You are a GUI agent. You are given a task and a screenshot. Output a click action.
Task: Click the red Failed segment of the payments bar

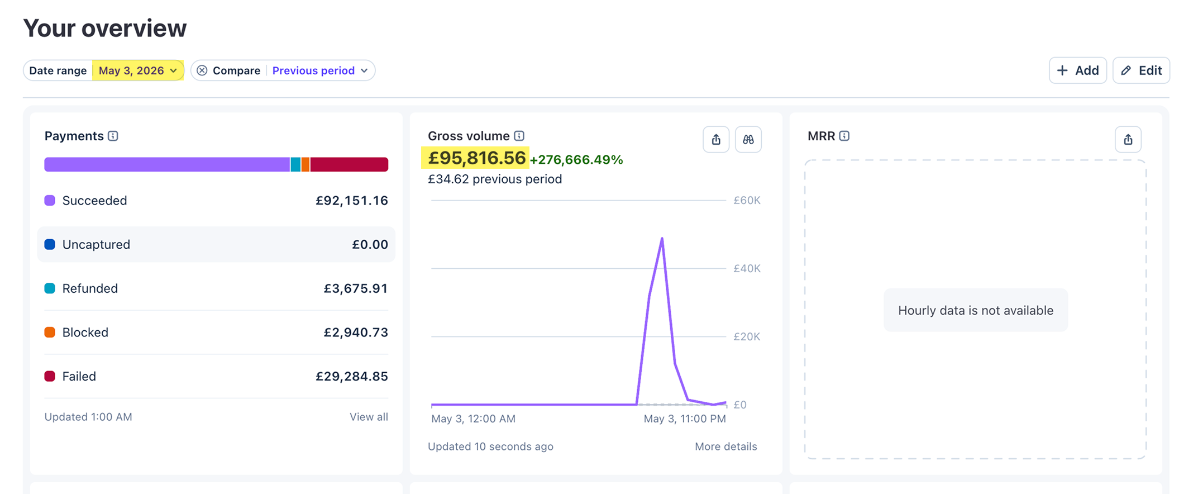click(x=349, y=164)
